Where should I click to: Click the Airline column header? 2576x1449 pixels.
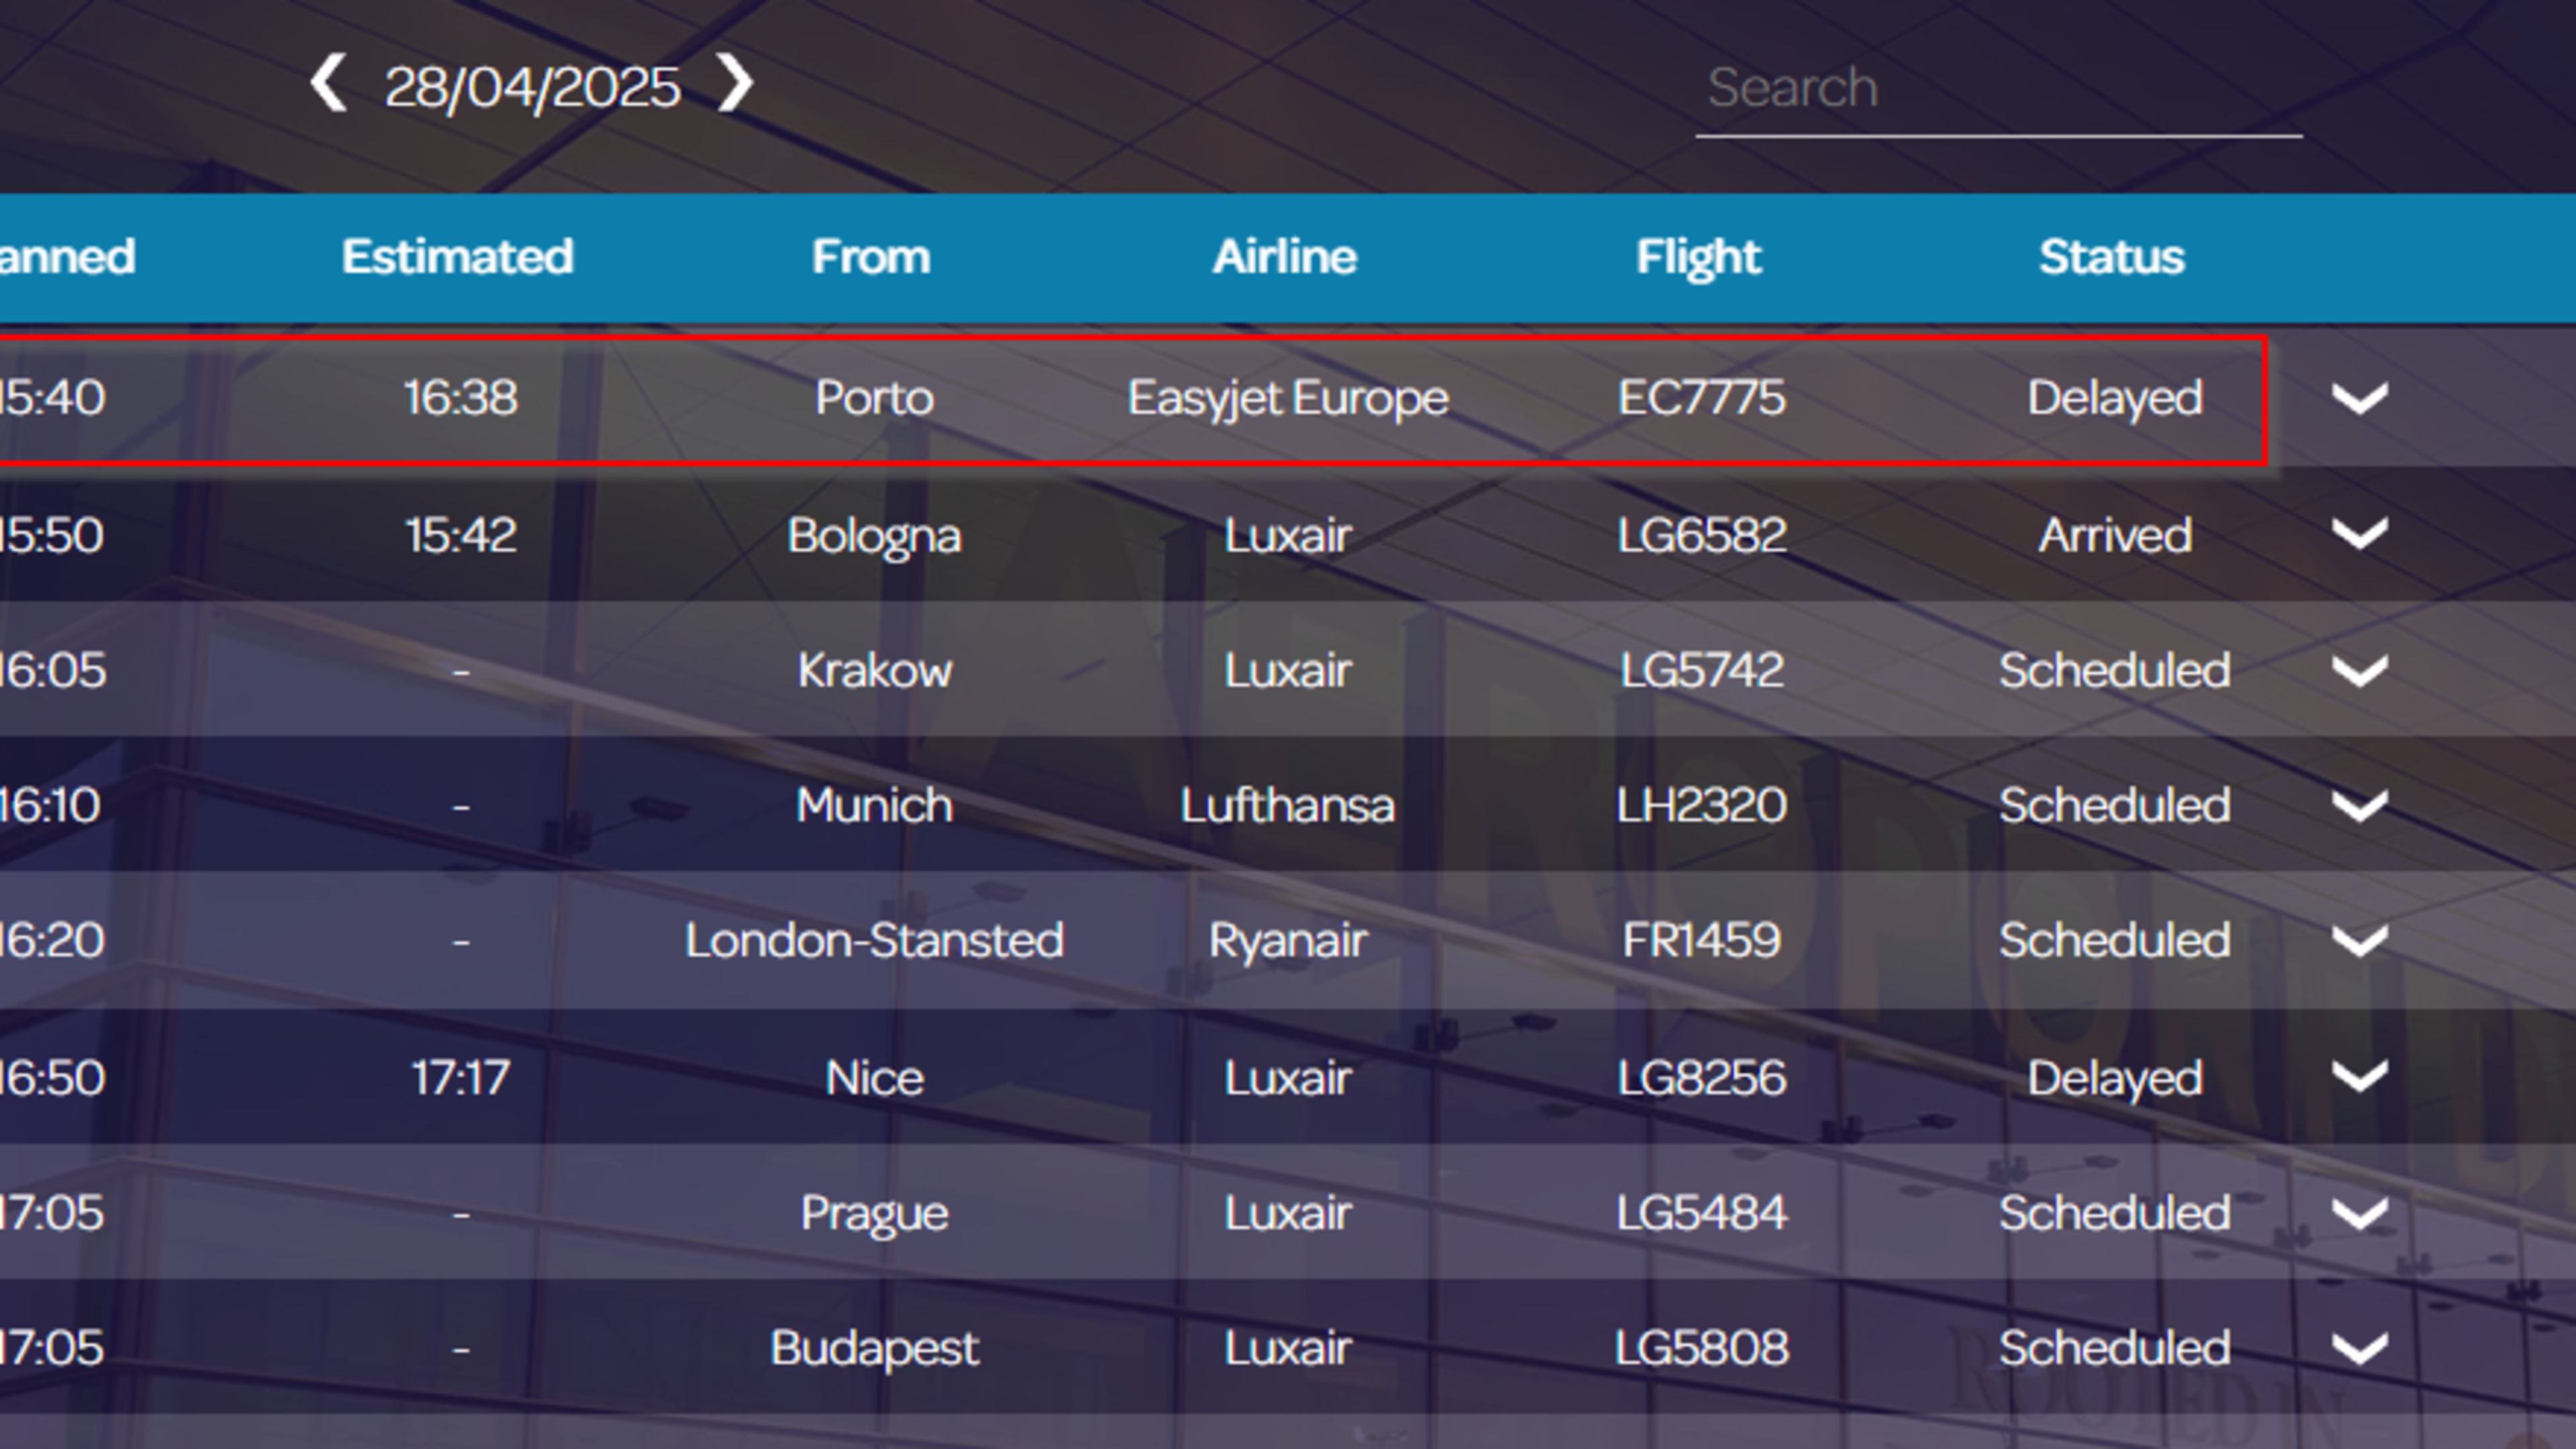click(x=1285, y=257)
